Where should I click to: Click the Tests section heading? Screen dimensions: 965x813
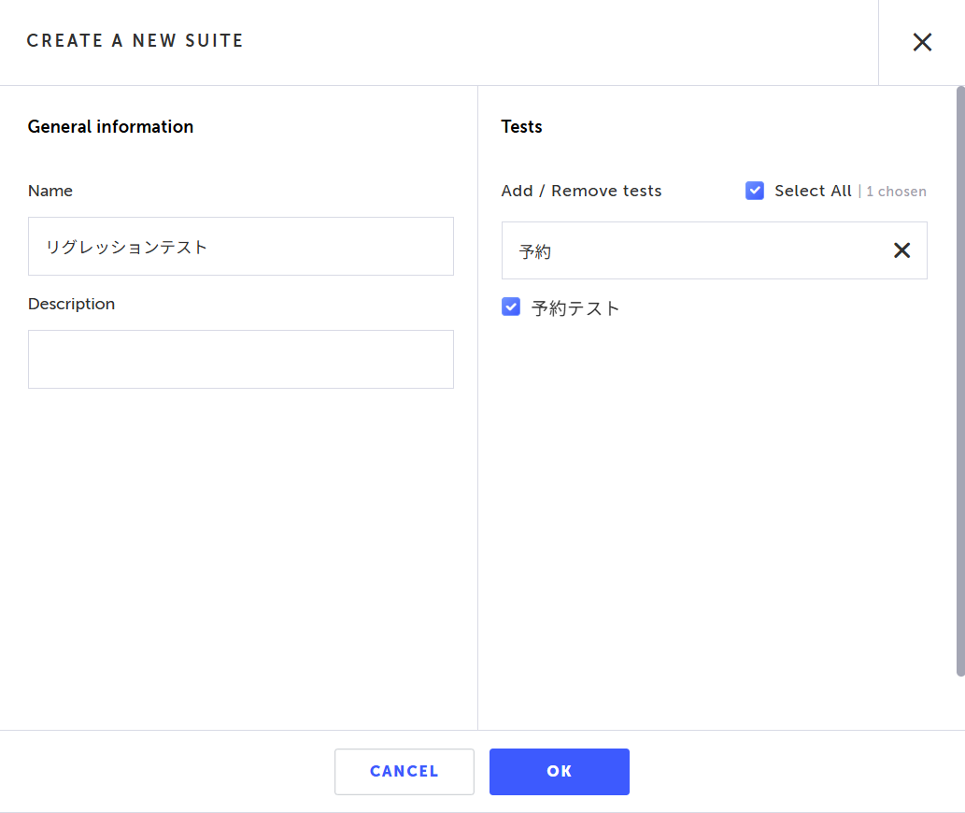click(x=521, y=127)
